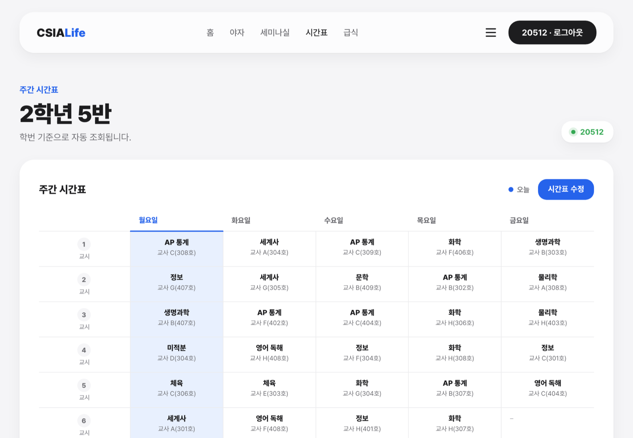Select the 목요일 column header
Screen dimensions: 633x438
click(x=426, y=220)
